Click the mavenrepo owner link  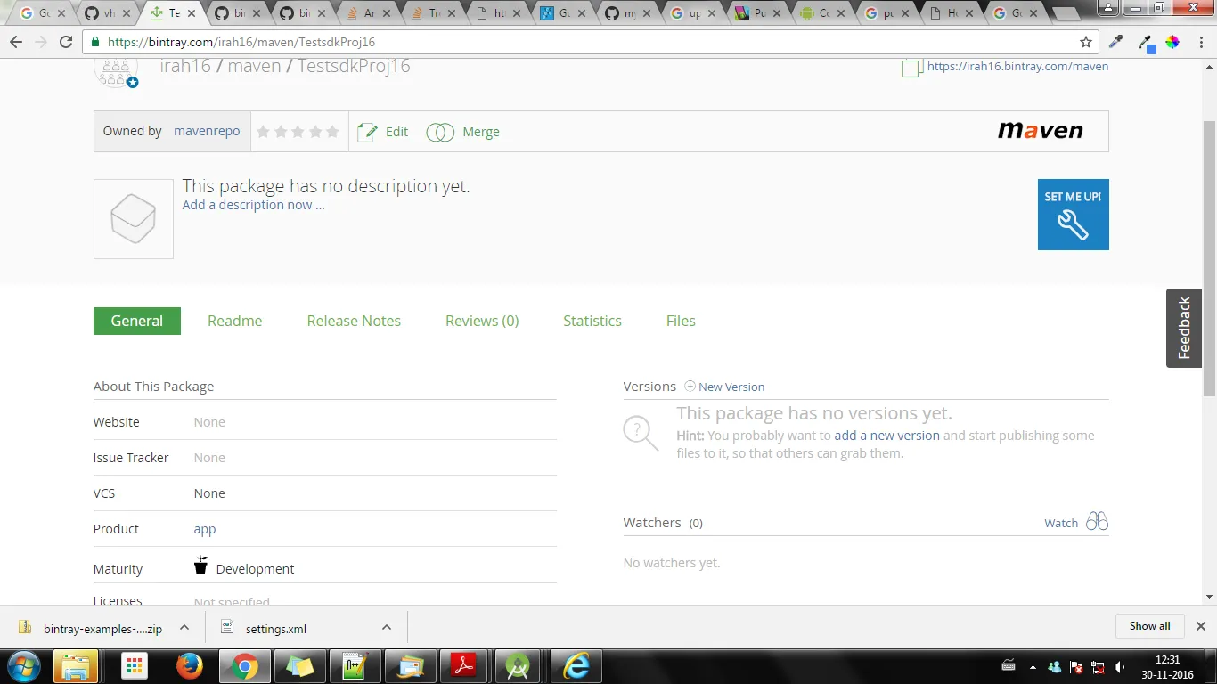207,131
